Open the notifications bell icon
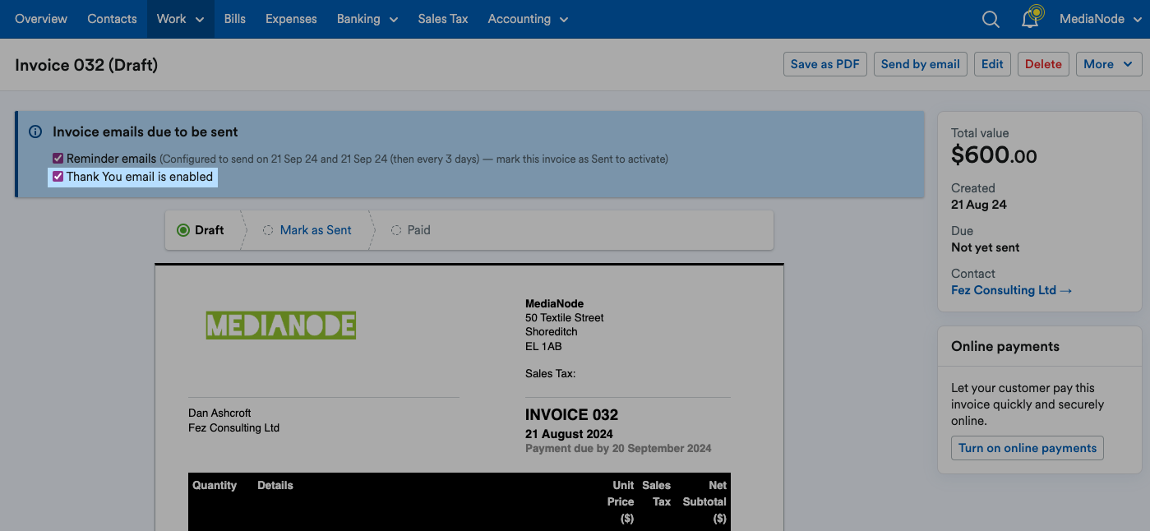The image size is (1150, 531). pos(1030,19)
